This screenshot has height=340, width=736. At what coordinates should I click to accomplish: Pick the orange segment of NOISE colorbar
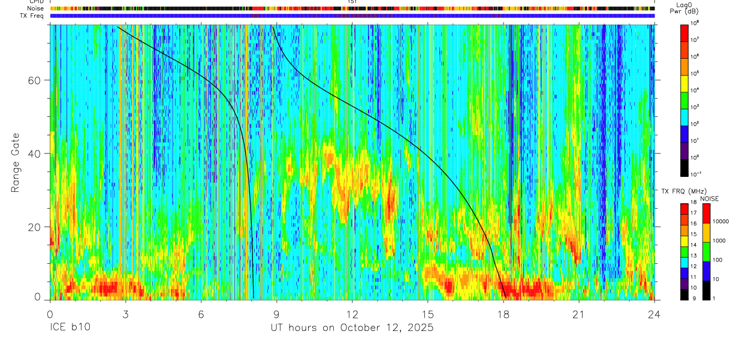pos(706,233)
